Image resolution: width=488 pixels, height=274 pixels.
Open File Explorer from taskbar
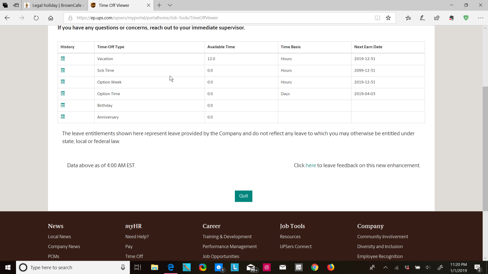[154, 268]
